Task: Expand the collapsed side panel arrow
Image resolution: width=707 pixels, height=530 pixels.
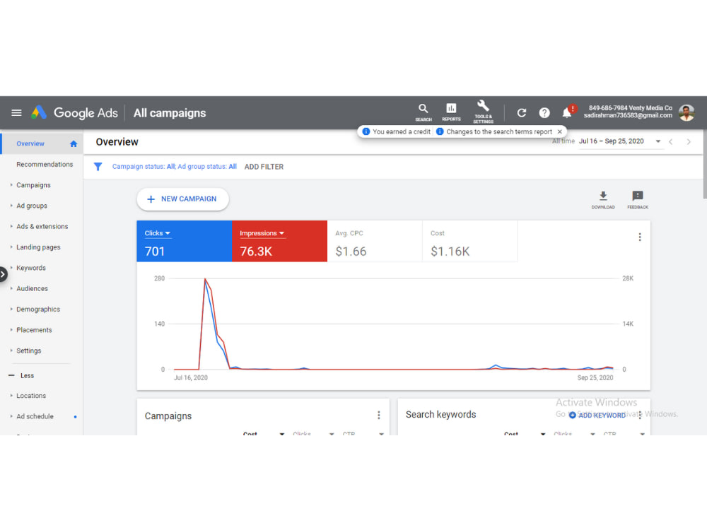Action: (x=3, y=274)
